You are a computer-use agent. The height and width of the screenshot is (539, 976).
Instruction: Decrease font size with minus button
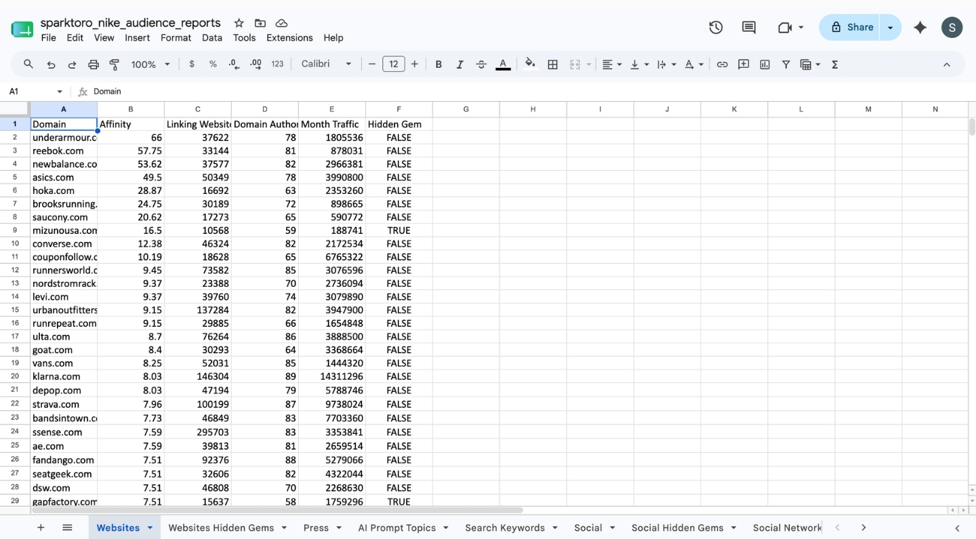[x=372, y=64]
